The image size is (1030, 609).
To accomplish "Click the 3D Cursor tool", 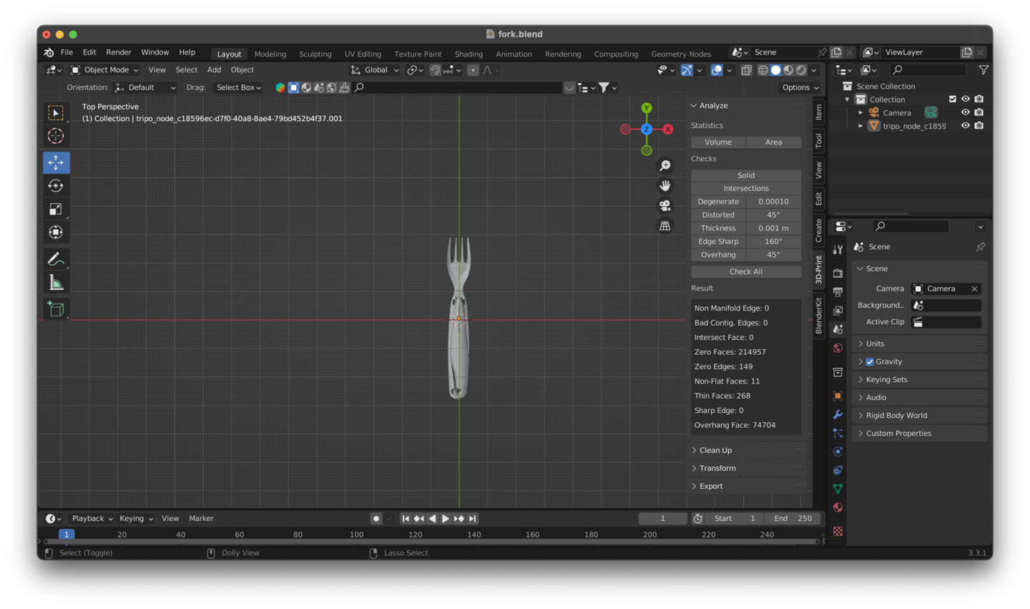I will (x=56, y=136).
